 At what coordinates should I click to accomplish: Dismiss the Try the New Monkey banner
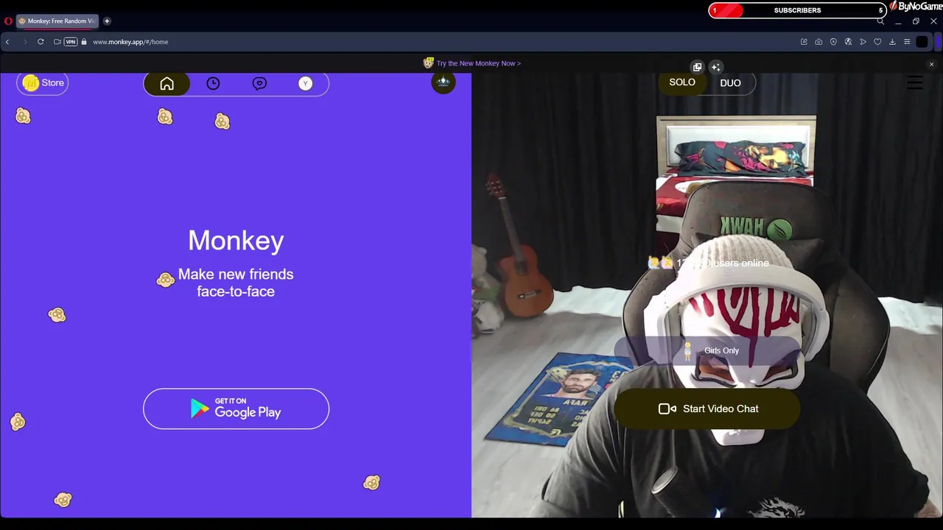point(931,65)
